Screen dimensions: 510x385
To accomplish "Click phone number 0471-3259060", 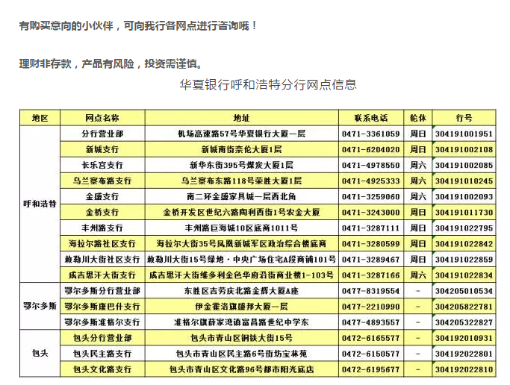I will point(371,196).
